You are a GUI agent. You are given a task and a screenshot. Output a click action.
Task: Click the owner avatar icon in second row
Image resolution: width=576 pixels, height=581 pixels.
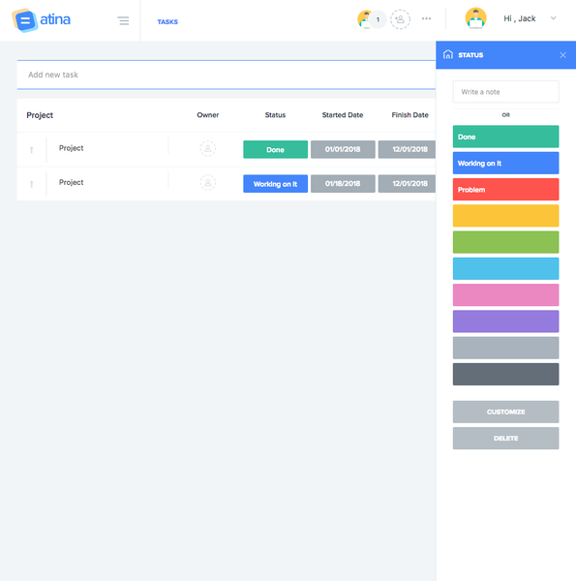click(x=208, y=183)
